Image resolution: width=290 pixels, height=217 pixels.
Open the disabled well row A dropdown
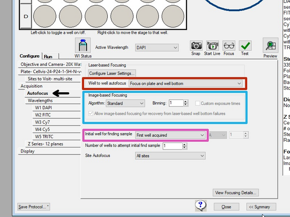pos(217,135)
